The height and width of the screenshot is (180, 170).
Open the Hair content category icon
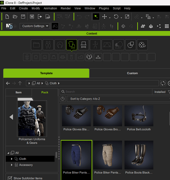click(x=60, y=45)
